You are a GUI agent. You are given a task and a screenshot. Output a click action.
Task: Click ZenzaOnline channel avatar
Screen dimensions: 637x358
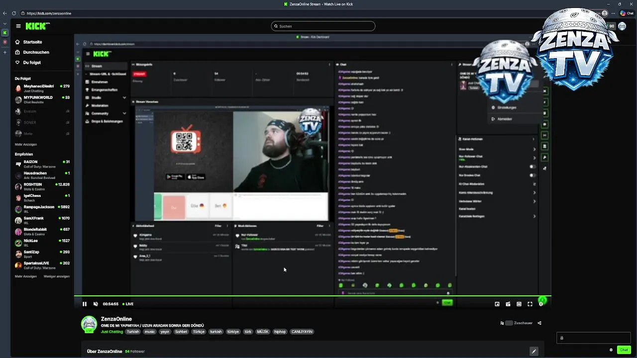coord(89,324)
